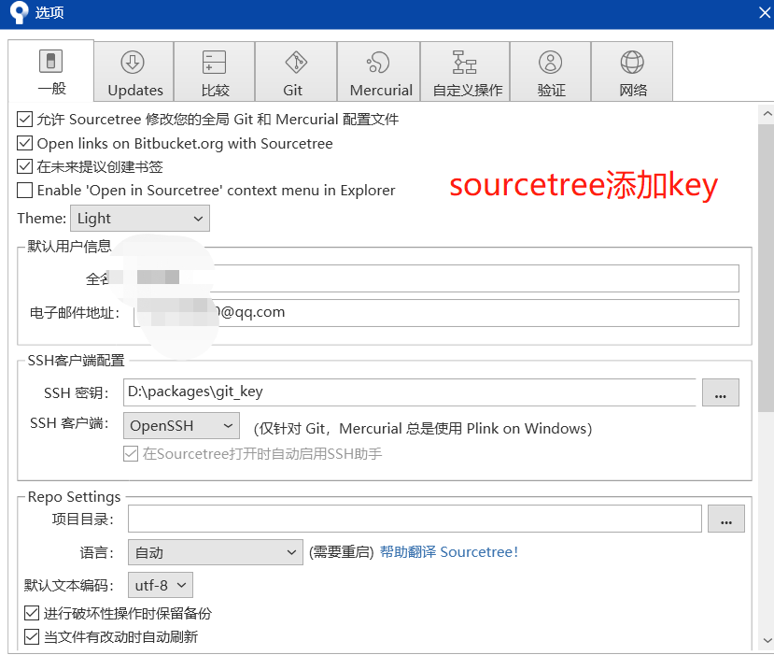The image size is (774, 655).
Task: Open the SSH 客户端 OpenSSH dropdown
Action: pos(182,425)
